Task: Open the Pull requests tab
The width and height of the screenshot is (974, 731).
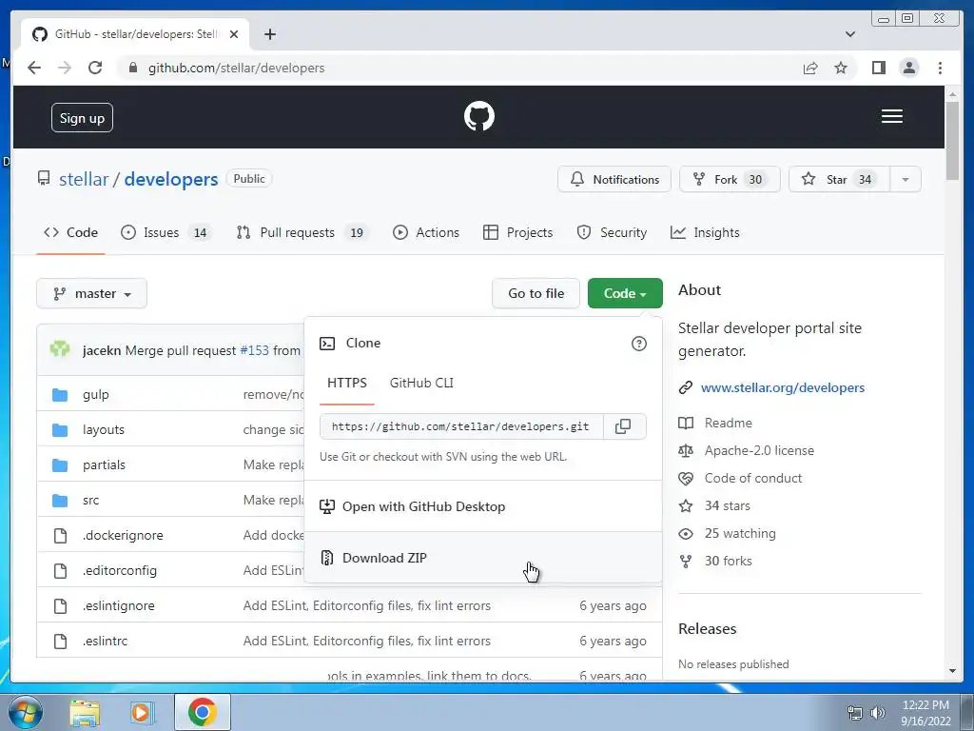Action: point(302,232)
